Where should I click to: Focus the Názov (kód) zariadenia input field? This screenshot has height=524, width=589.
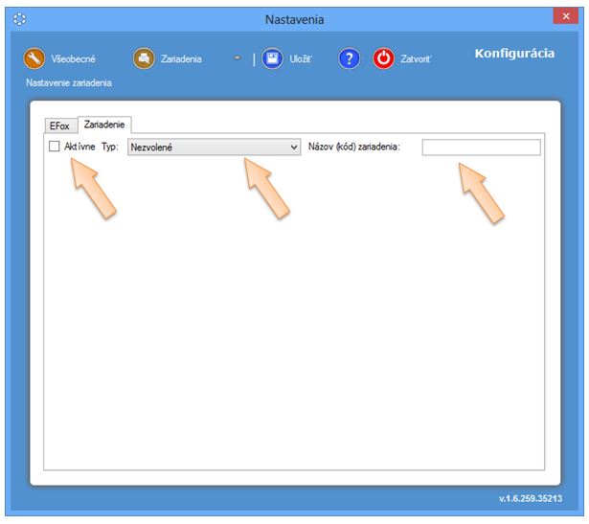481,148
